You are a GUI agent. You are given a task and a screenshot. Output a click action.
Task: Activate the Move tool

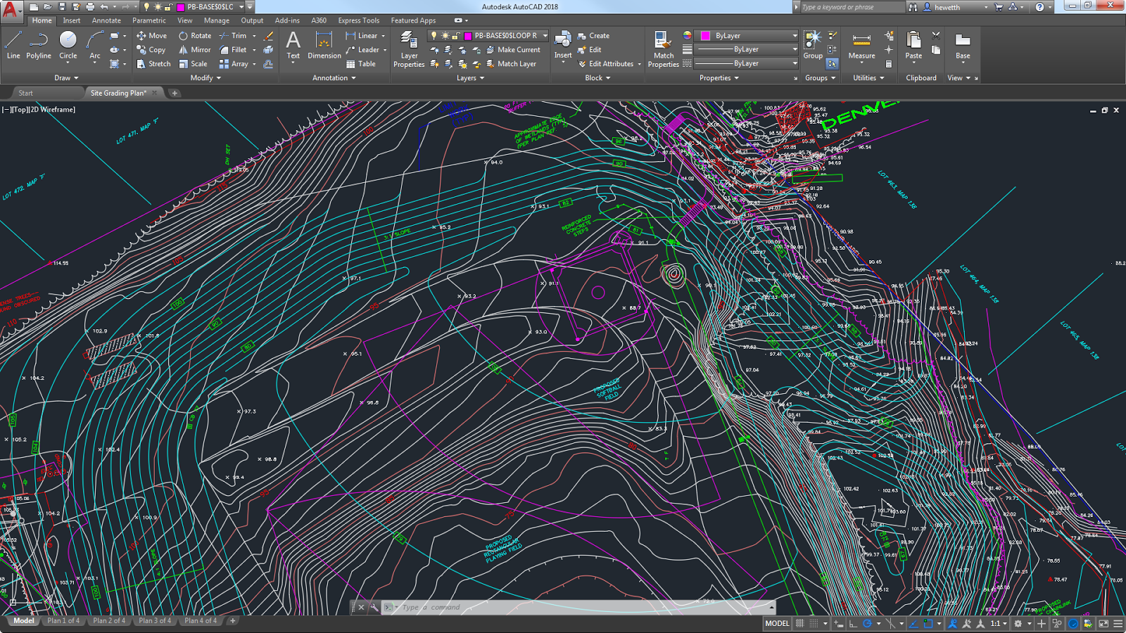pyautogui.click(x=152, y=35)
